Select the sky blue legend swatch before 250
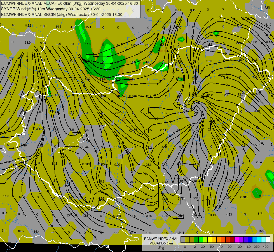This screenshot has width=274, height=252. point(255,239)
